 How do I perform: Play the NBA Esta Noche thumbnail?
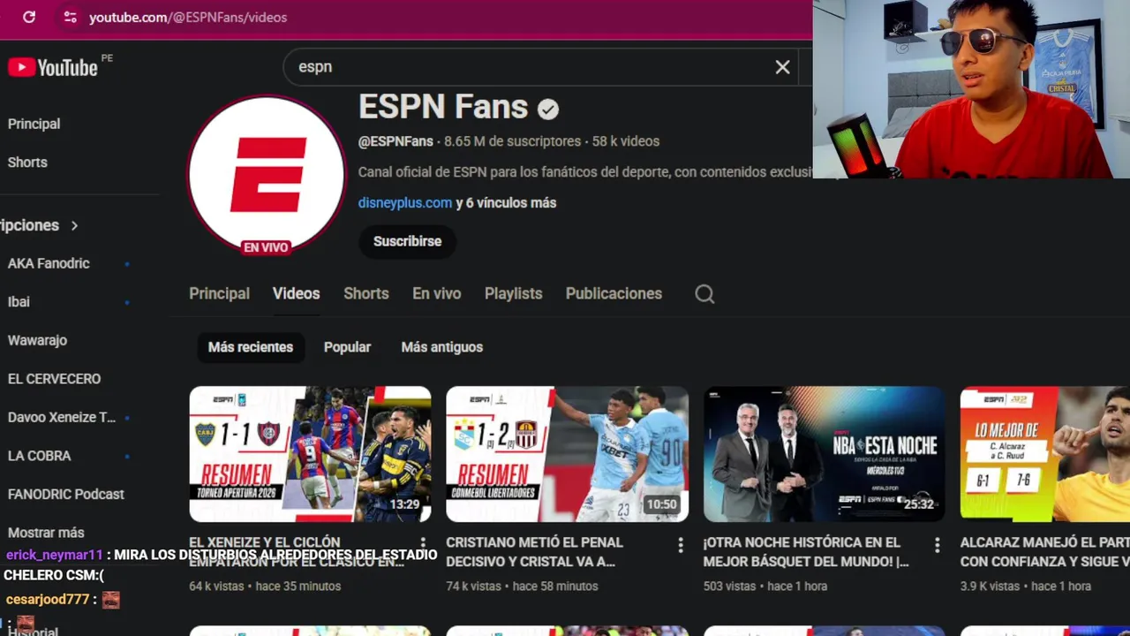(825, 454)
